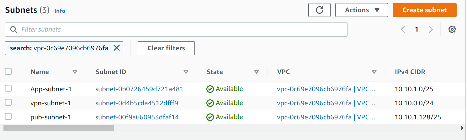
Task: Click the Available status icon for pub-subnet-1
Action: [x=210, y=117]
